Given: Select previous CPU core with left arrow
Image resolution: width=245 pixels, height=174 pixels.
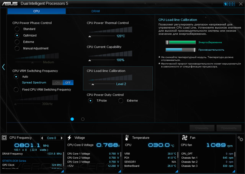Looking at the screenshot, I should (42, 138).
